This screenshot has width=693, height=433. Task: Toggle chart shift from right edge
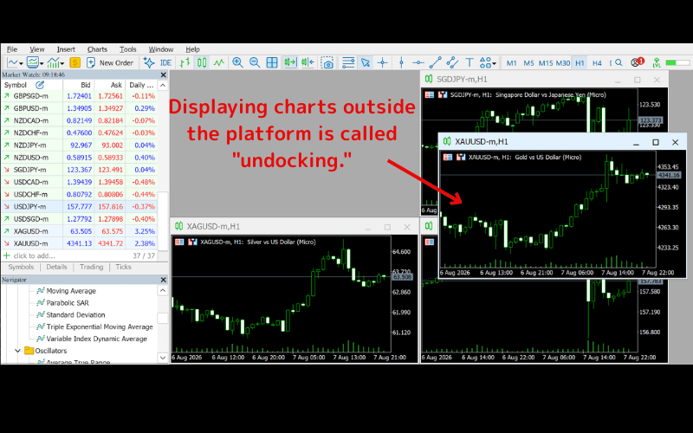click(x=308, y=62)
